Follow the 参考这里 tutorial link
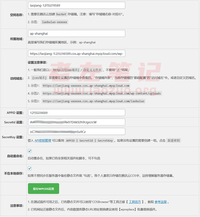Image resolution: width=200 pixels, height=217 pixels. [161, 202]
